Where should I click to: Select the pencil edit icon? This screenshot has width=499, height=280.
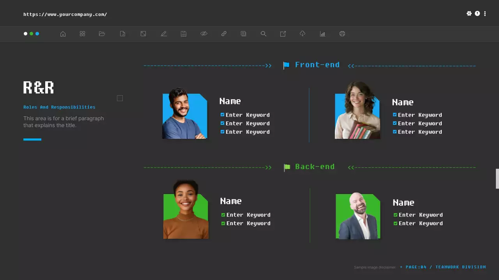point(164,34)
